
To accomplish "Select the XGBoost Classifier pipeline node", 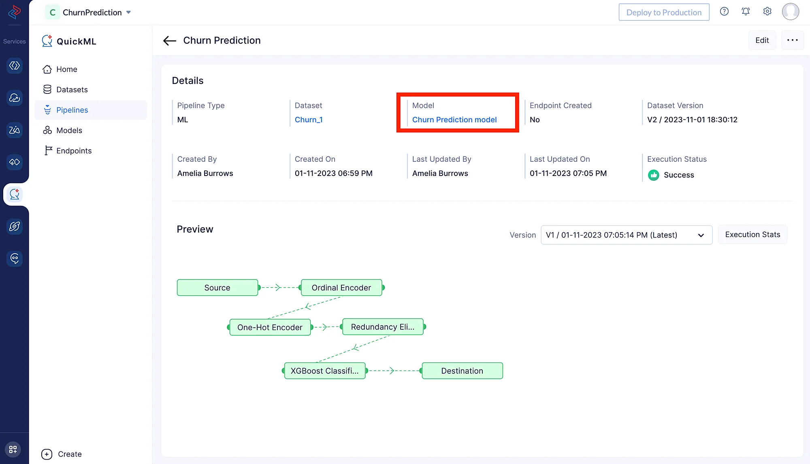I will [324, 371].
